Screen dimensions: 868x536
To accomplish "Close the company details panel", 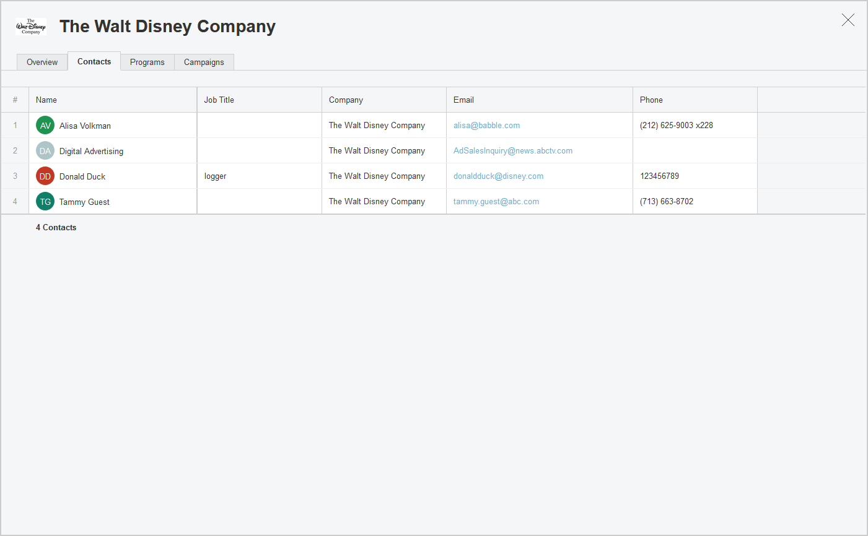I will [x=848, y=20].
